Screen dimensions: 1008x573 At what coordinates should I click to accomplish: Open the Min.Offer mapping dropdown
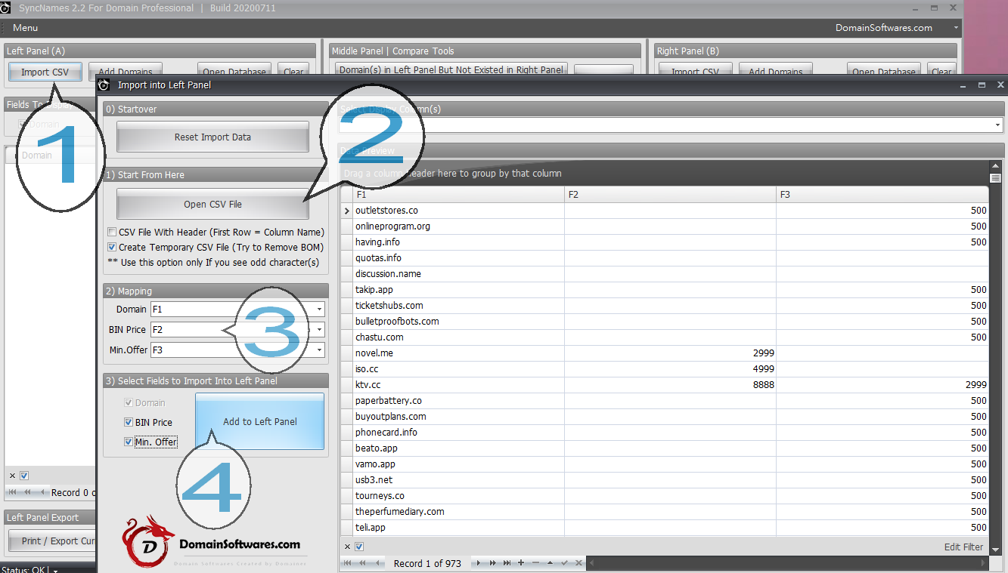click(x=320, y=350)
